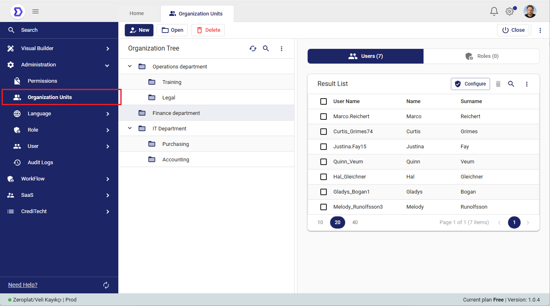
Task: Open Result List three-dot menu
Action: (527, 84)
